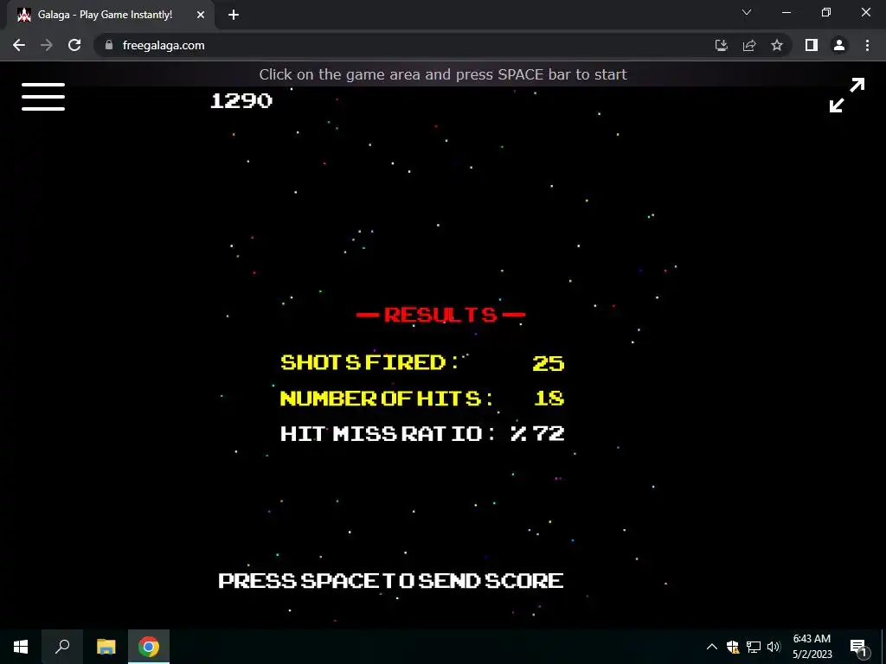View site information lock icon

(109, 45)
